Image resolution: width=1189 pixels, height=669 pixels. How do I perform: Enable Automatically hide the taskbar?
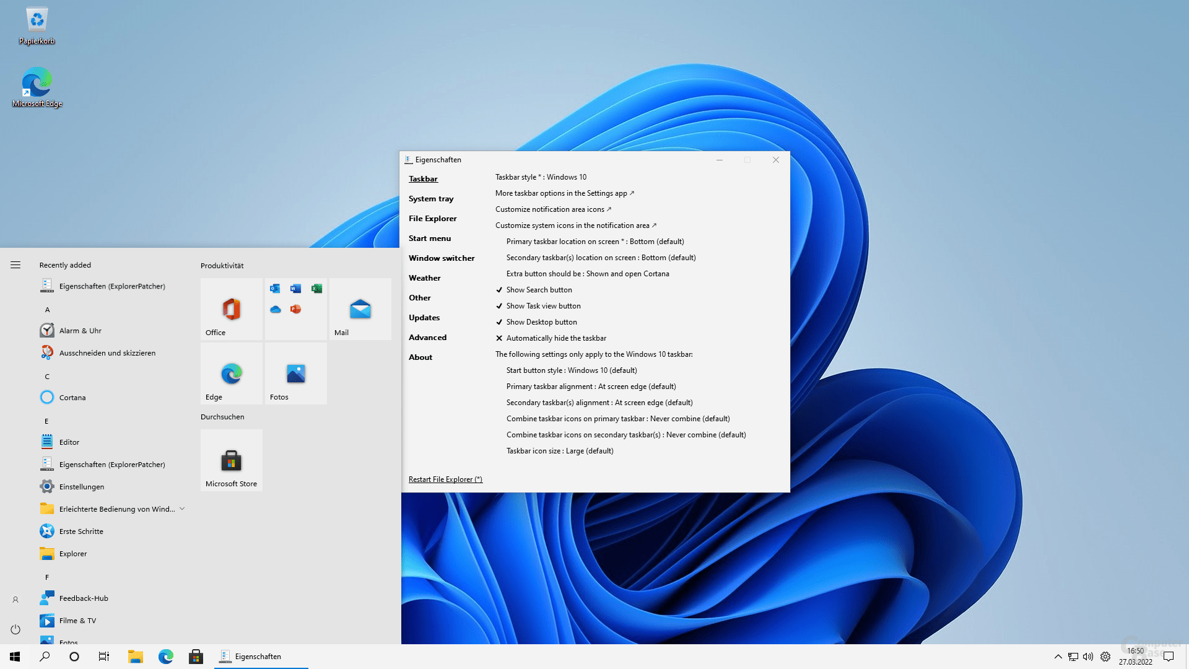[555, 338]
